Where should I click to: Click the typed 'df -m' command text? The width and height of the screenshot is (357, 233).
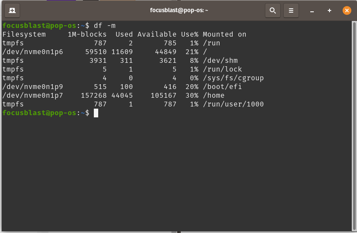[105, 26]
